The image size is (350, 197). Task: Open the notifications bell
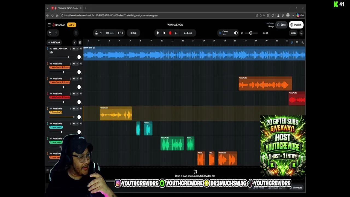pos(301,33)
